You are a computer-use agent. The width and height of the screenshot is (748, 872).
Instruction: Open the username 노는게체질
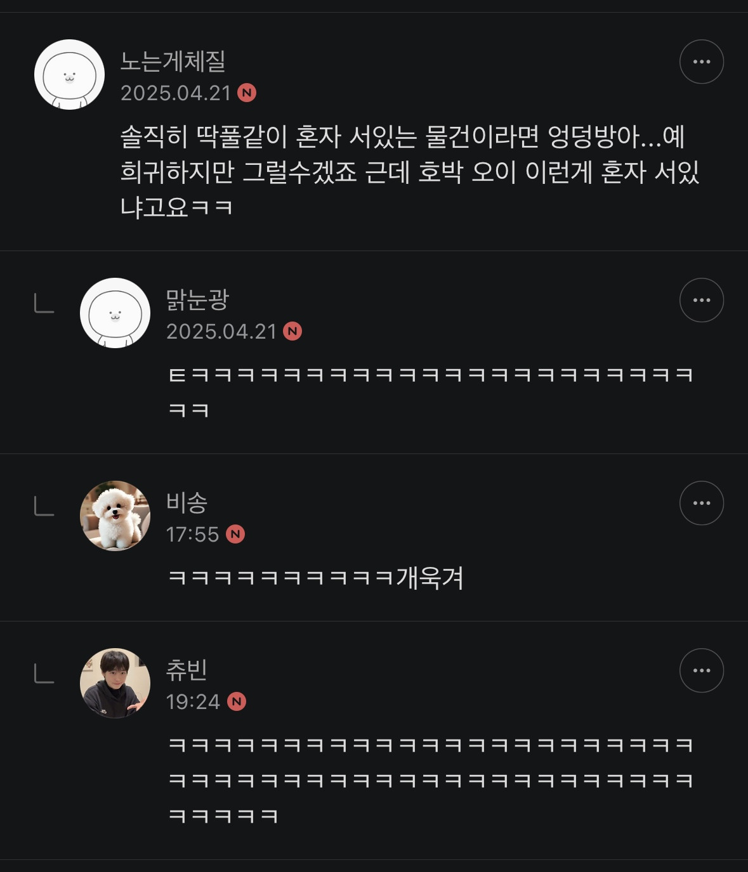coord(173,61)
